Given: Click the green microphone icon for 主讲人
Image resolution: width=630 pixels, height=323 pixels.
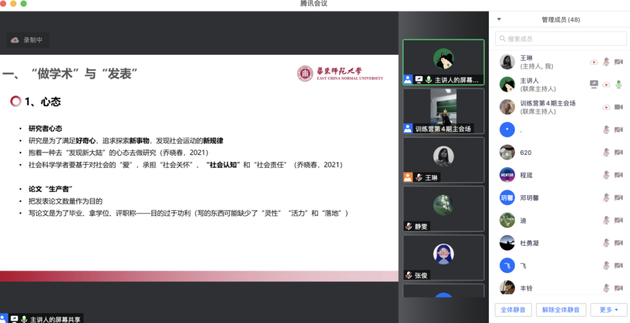Looking at the screenshot, I should (x=618, y=84).
